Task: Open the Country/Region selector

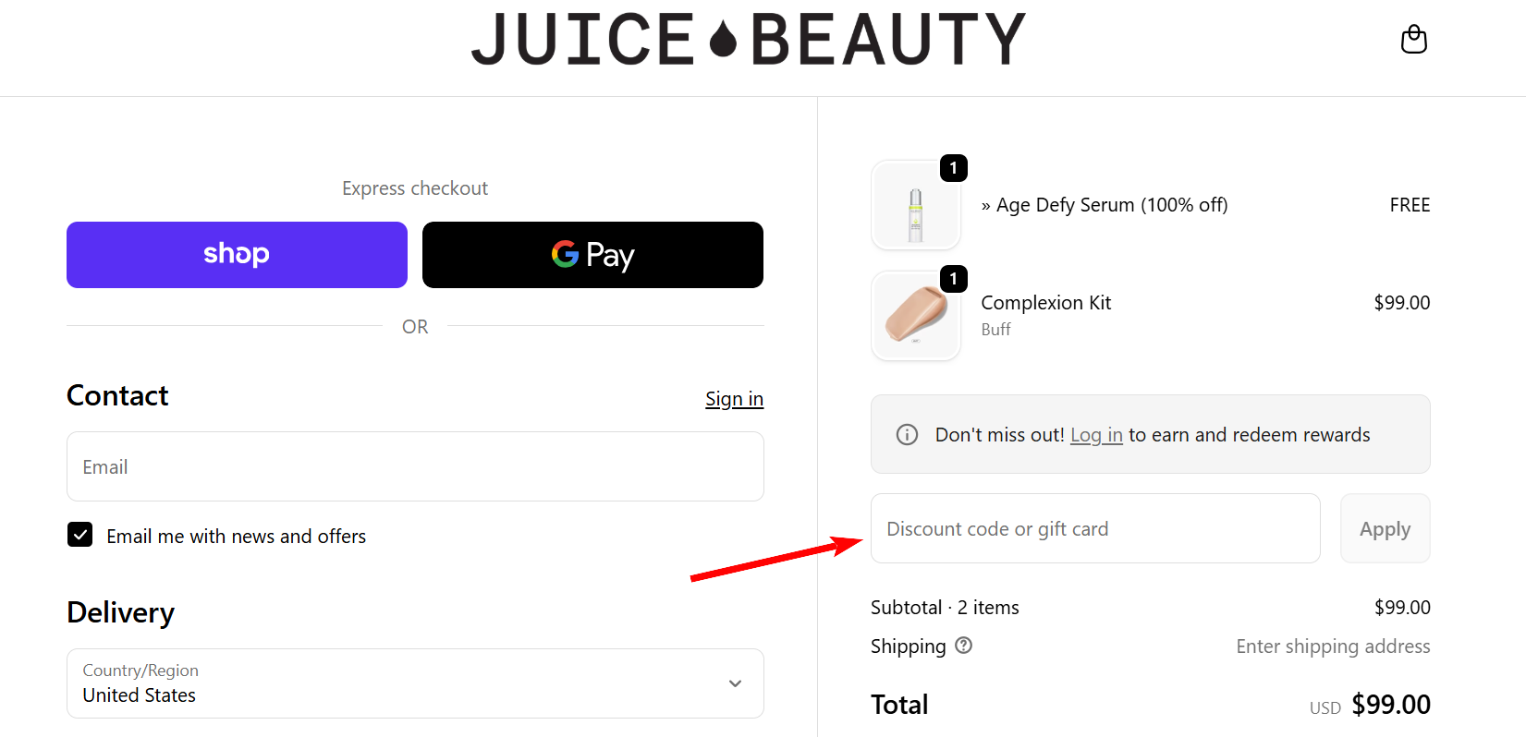Action: coord(414,683)
